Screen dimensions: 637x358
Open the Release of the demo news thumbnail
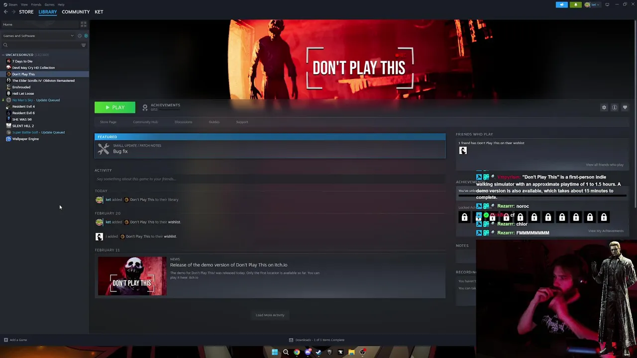(x=132, y=276)
